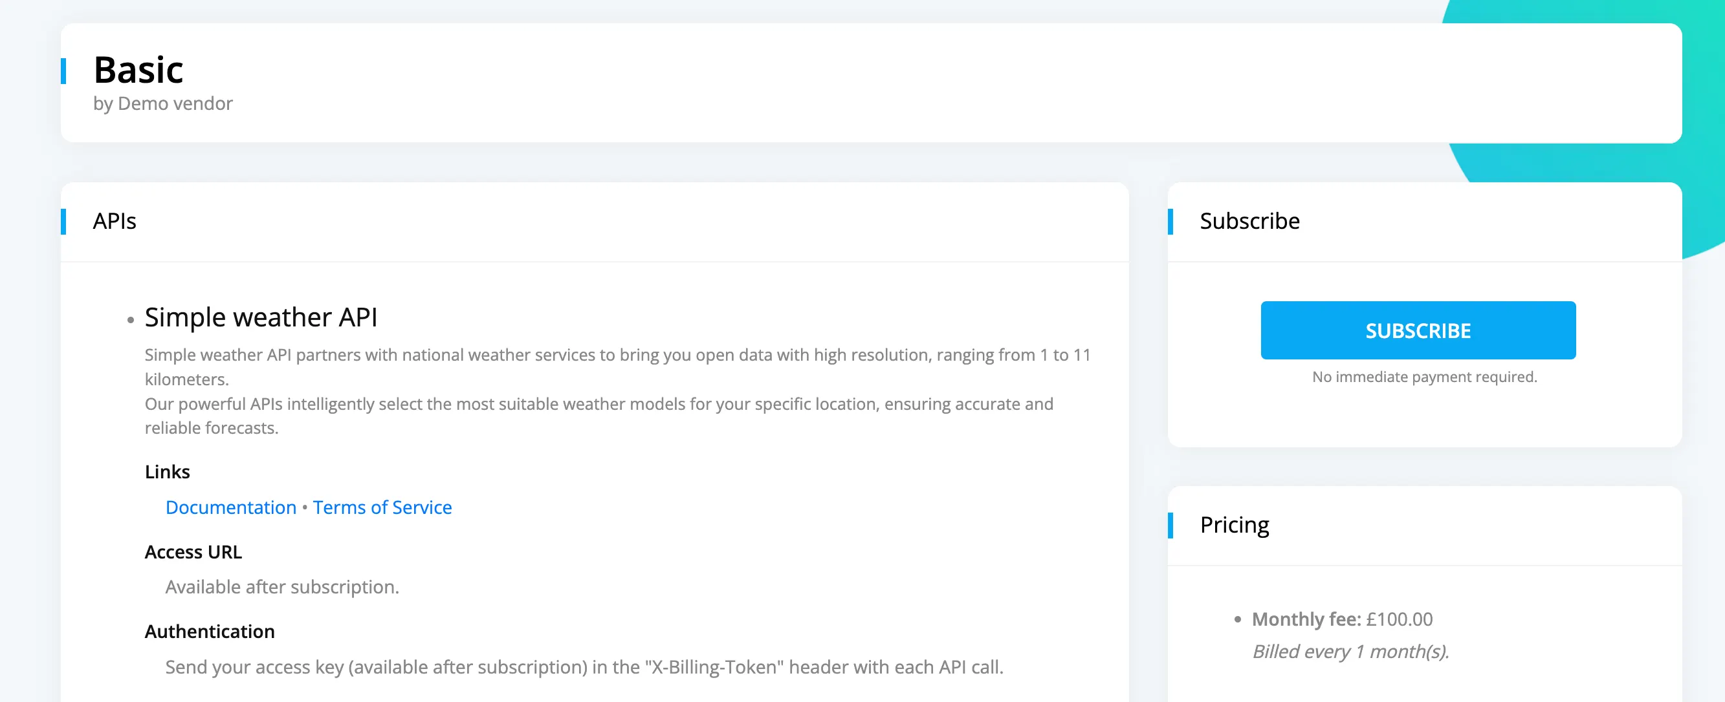Click the Pricing panel heading
The width and height of the screenshot is (1725, 702).
coord(1234,525)
